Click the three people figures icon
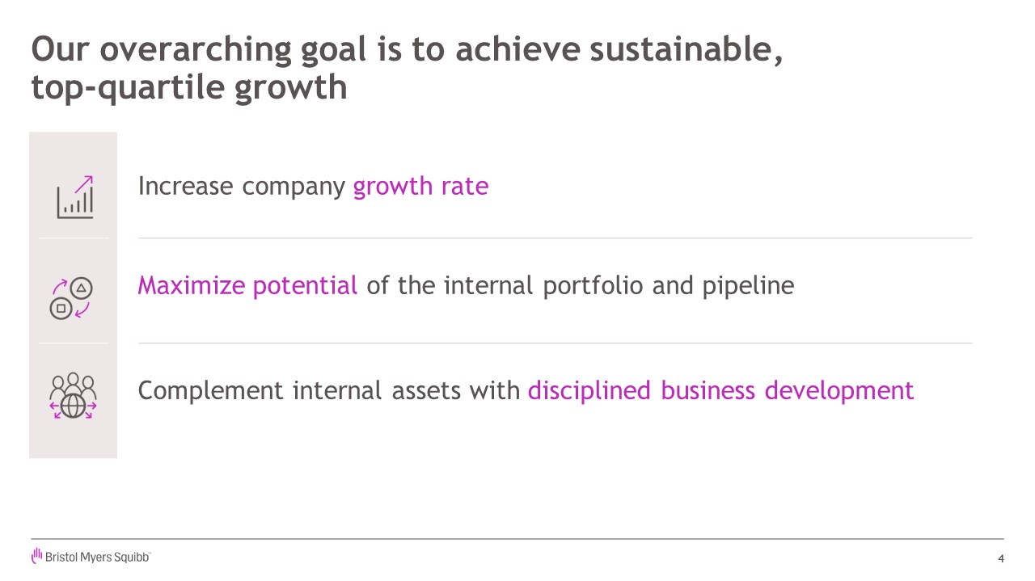1035x581 pixels. 73,382
